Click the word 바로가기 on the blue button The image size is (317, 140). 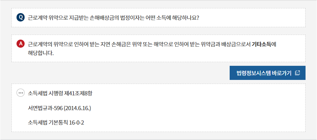click(x=282, y=73)
